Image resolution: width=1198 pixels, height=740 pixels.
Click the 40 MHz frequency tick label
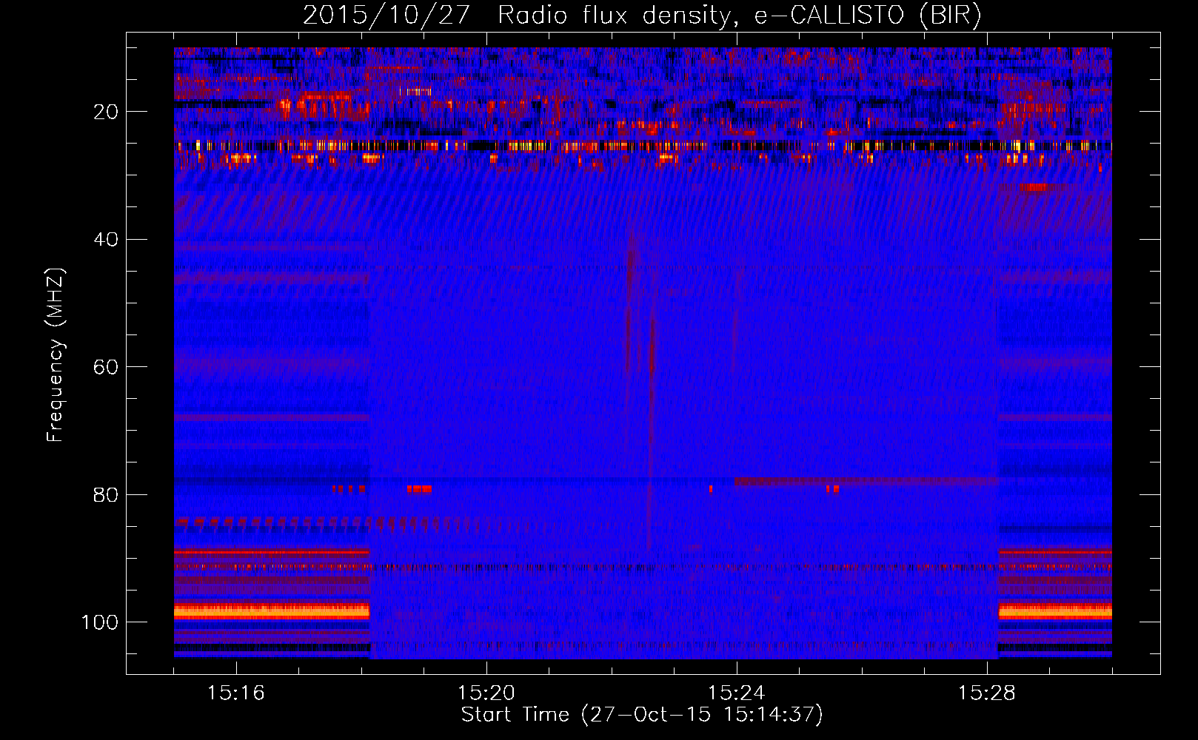106,240
